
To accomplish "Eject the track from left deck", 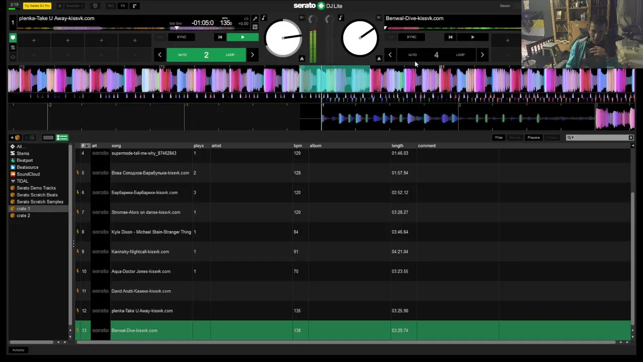I will tap(302, 58).
